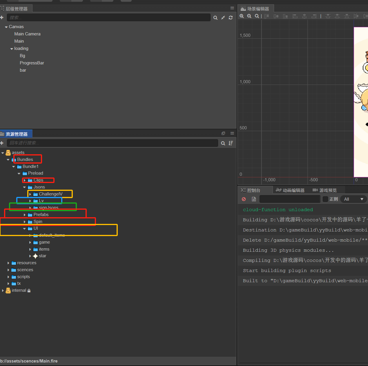Focus the console filter input
The height and width of the screenshot is (366, 368).
tap(290, 199)
